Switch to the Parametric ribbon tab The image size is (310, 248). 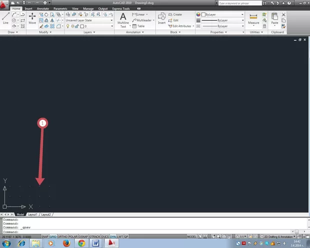(x=60, y=8)
